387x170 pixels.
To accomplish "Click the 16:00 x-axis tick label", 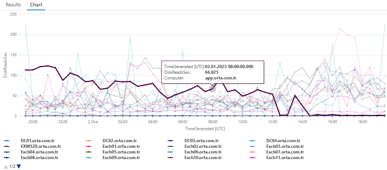I will click(x=332, y=122).
